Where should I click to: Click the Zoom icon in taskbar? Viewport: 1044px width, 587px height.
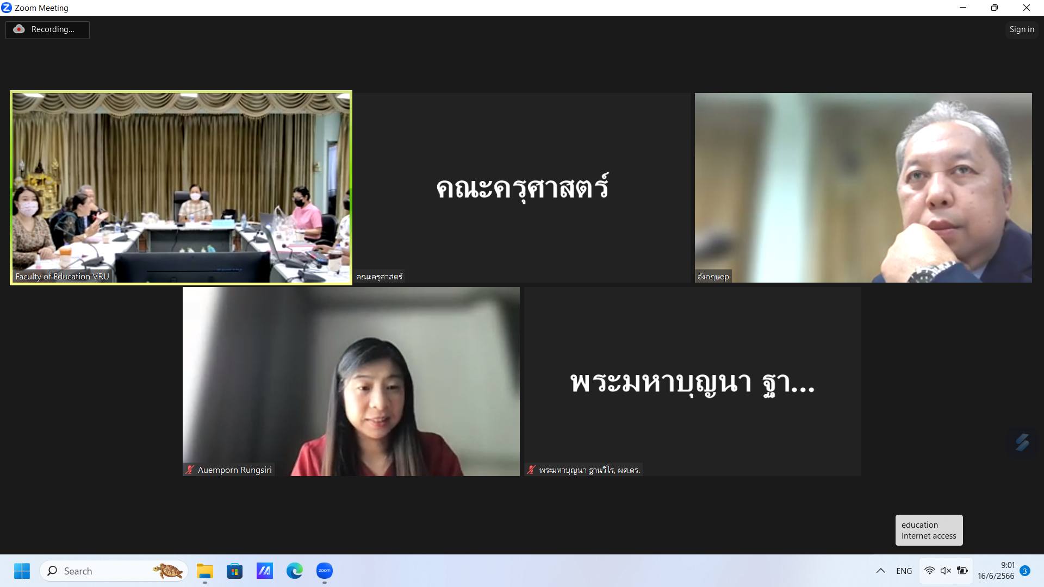[325, 571]
